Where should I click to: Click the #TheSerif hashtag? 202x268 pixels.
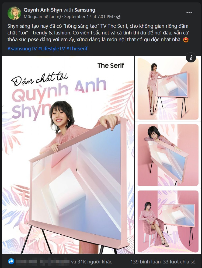point(77,48)
